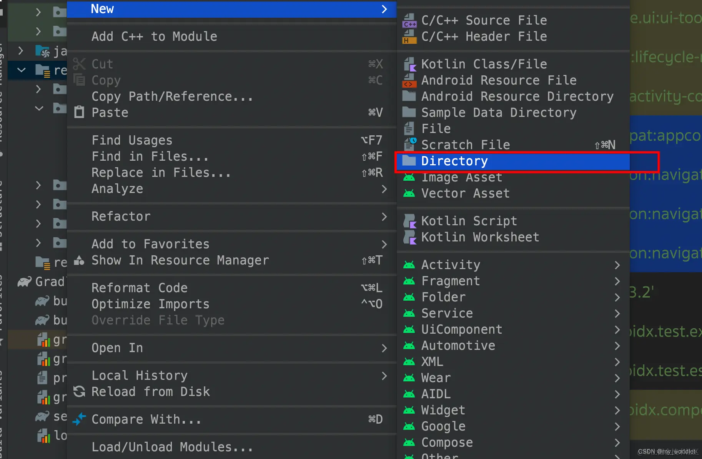The width and height of the screenshot is (702, 459).
Task: Expand the Refactor submenu arrow
Action: pyautogui.click(x=384, y=216)
